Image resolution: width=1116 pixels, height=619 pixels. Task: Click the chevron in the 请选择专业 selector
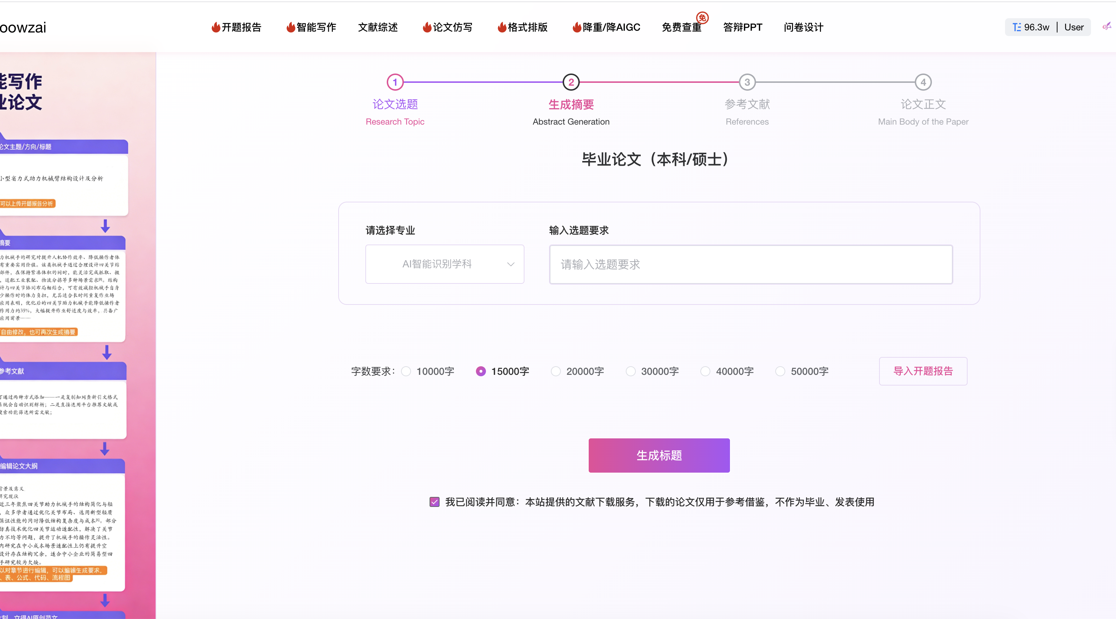point(511,264)
